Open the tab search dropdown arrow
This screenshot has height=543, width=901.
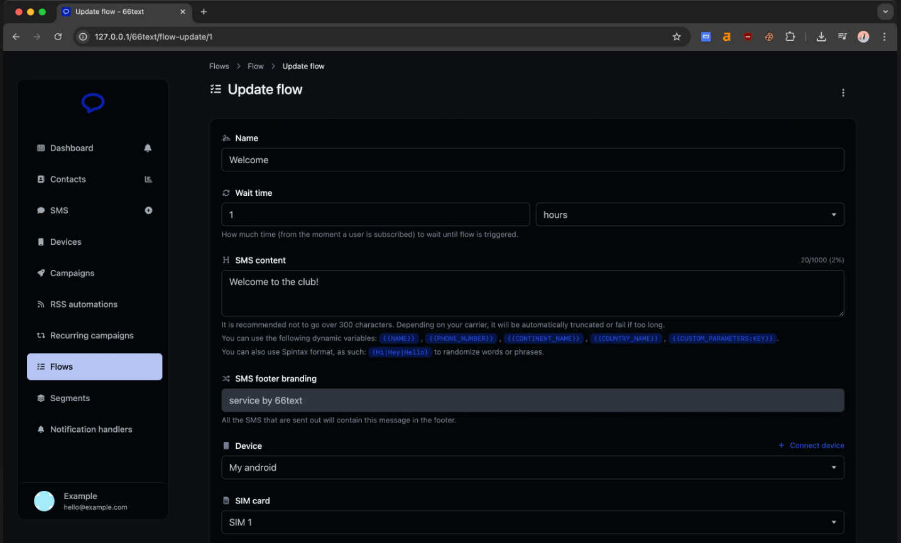pyautogui.click(x=885, y=12)
